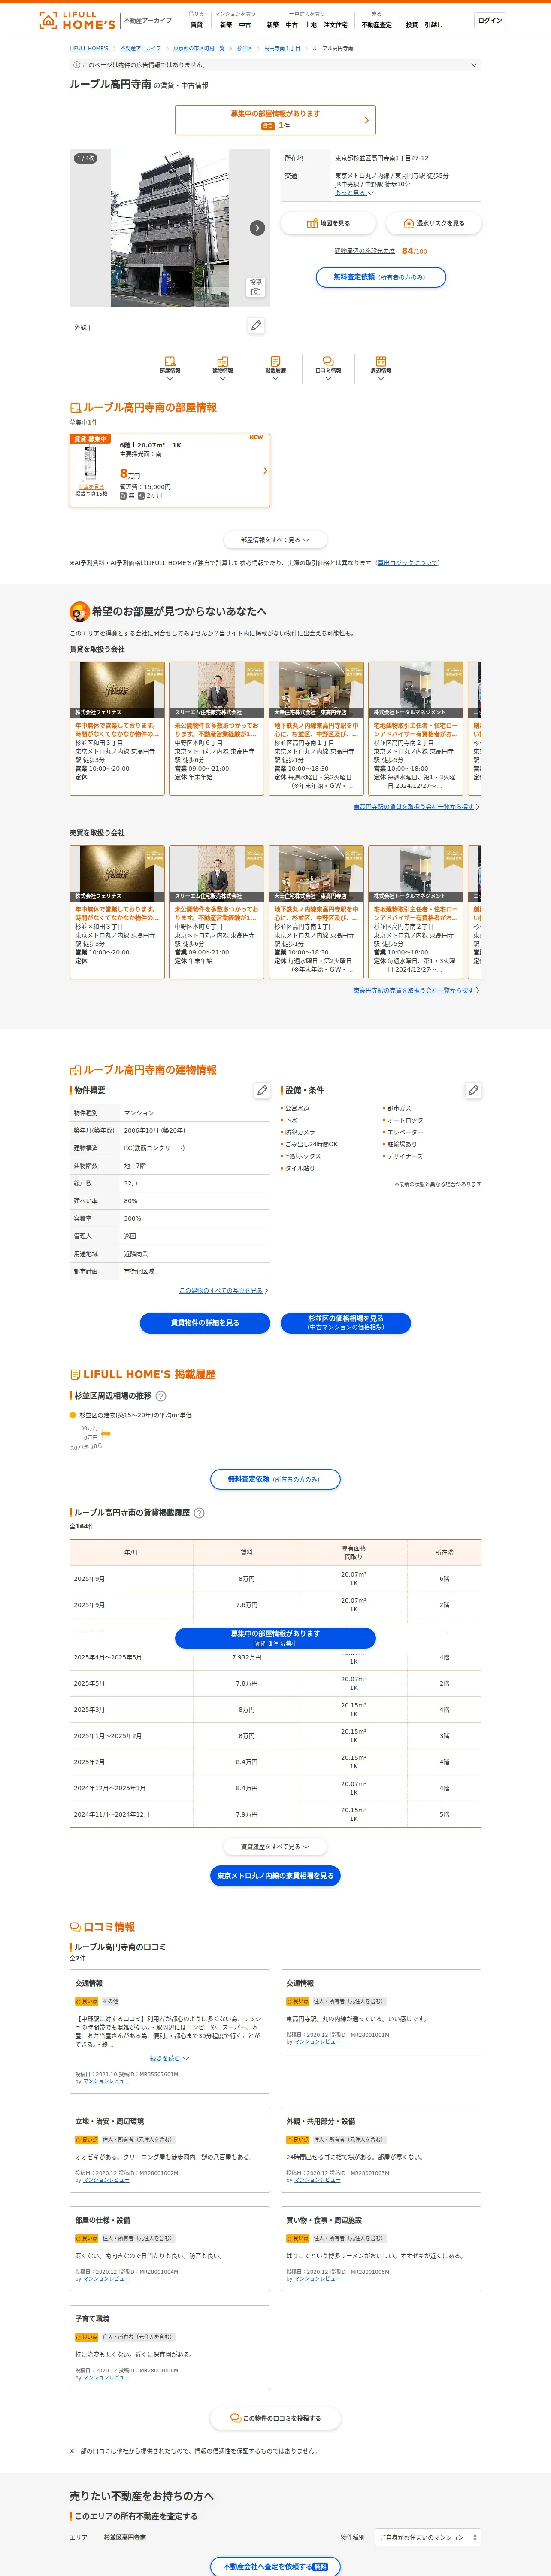Click 杉並区の価格相場を見る button

346,1323
